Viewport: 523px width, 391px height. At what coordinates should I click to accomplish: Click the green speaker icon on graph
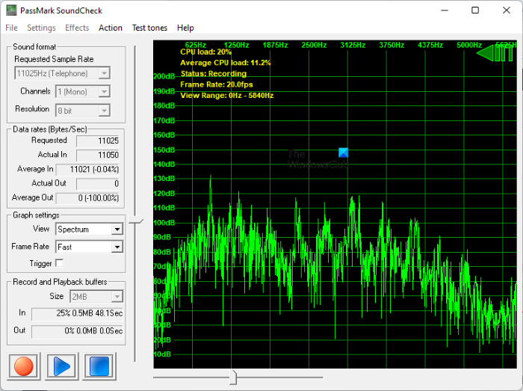(x=495, y=53)
